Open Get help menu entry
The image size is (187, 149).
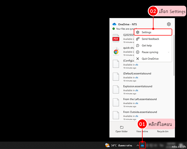click(x=153, y=45)
